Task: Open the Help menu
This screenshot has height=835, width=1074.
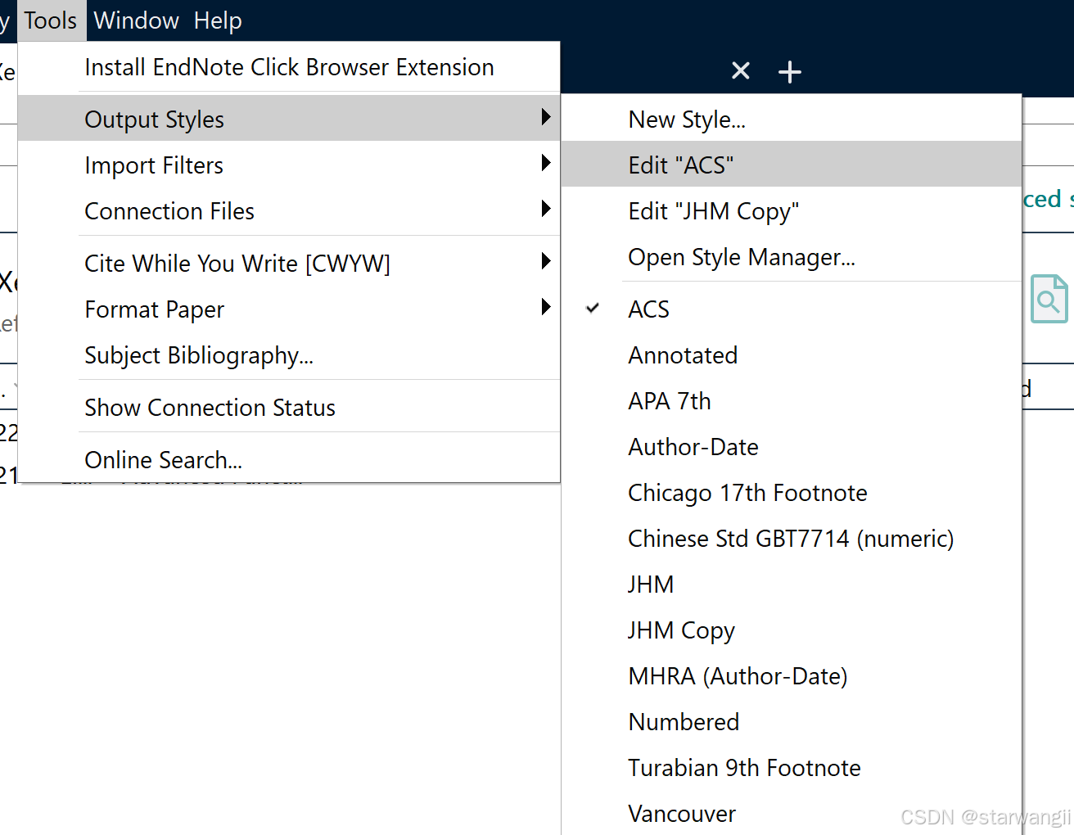Action: [218, 20]
